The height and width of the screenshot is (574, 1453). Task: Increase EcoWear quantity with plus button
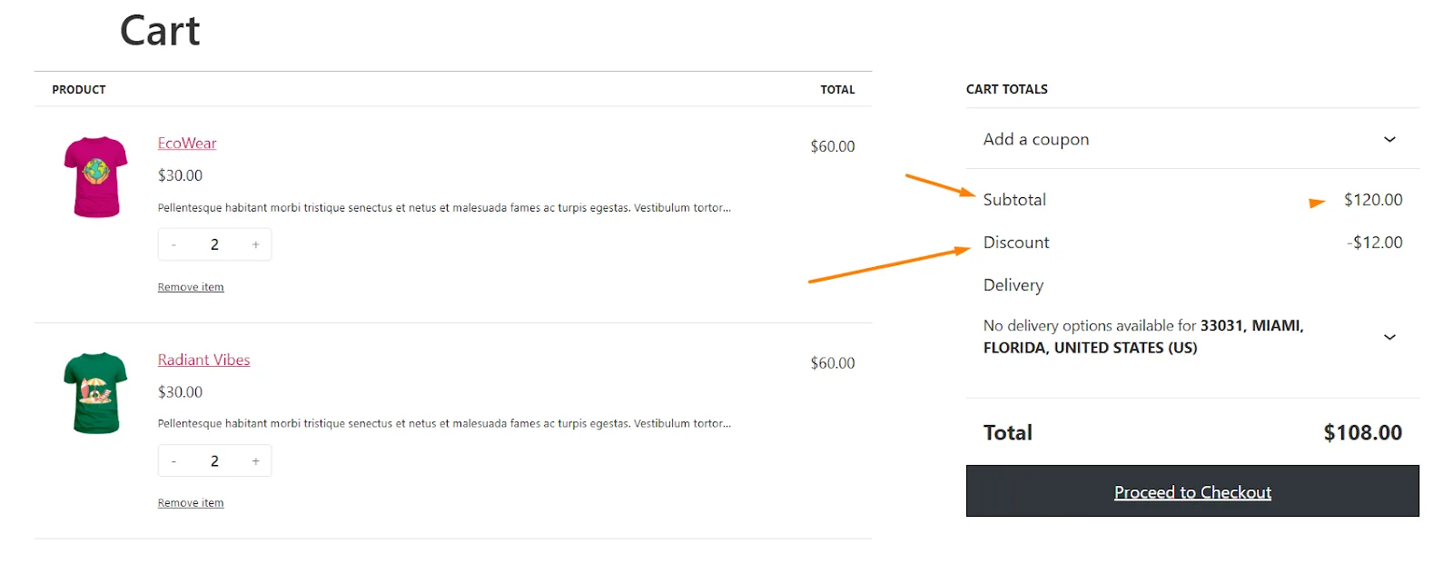pos(255,245)
